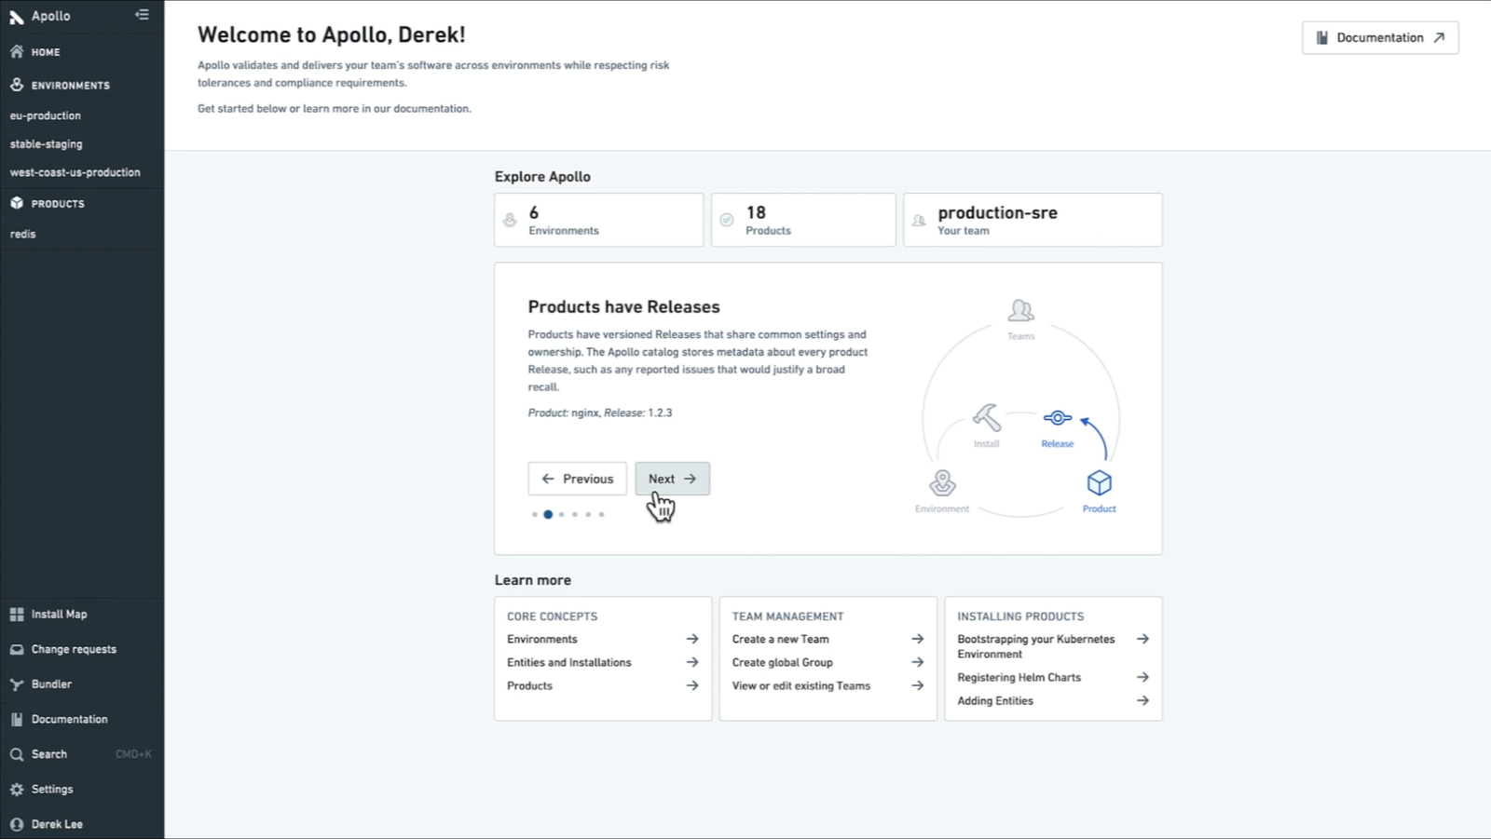Open Install Map from the sidebar

[x=58, y=614]
